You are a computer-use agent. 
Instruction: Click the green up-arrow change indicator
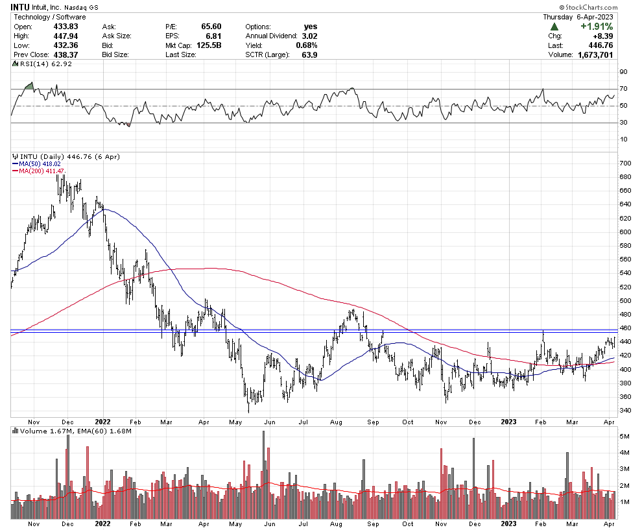(554, 27)
